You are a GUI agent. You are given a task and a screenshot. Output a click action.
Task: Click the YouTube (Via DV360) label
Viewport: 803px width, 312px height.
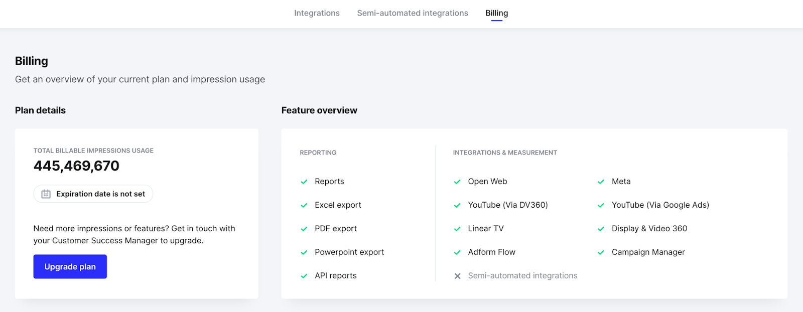pos(508,205)
